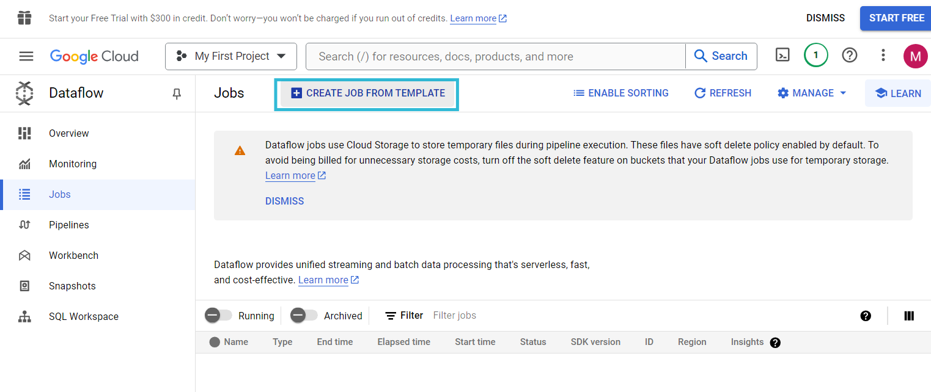Refresh the jobs list
This screenshot has height=392, width=931.
[723, 93]
